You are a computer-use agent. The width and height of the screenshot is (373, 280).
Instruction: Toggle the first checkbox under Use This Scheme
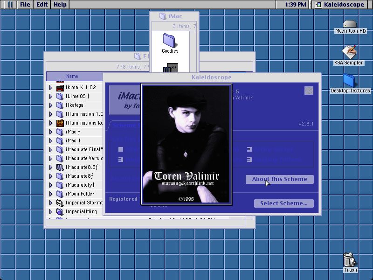coord(121,149)
